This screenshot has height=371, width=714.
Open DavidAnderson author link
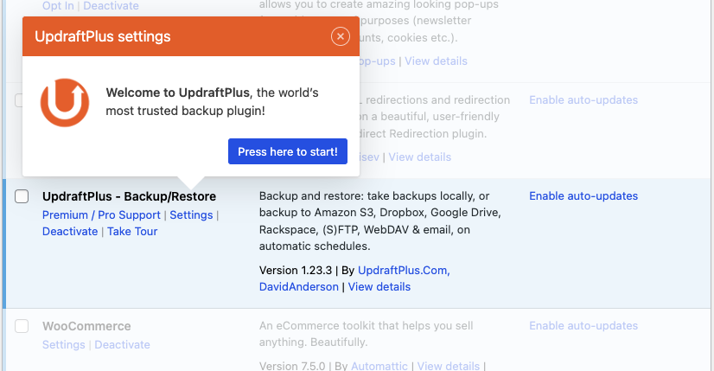pos(299,287)
